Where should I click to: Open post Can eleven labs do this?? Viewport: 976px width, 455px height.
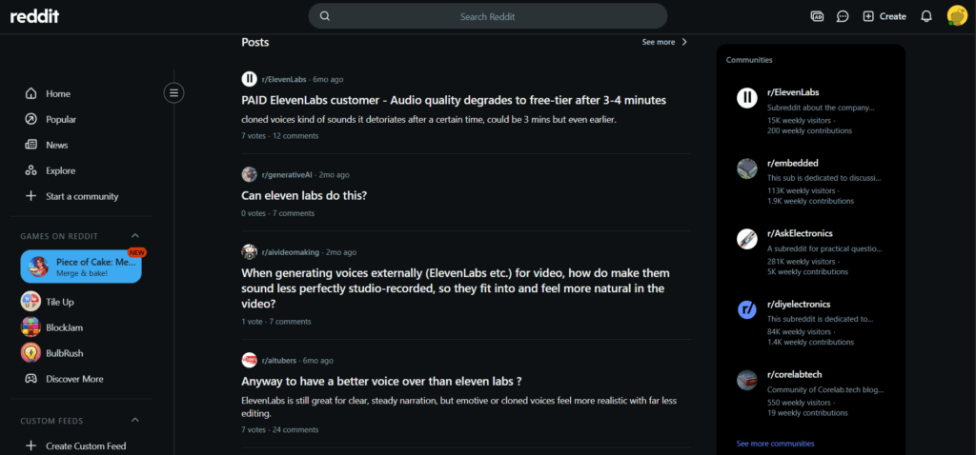(x=304, y=195)
